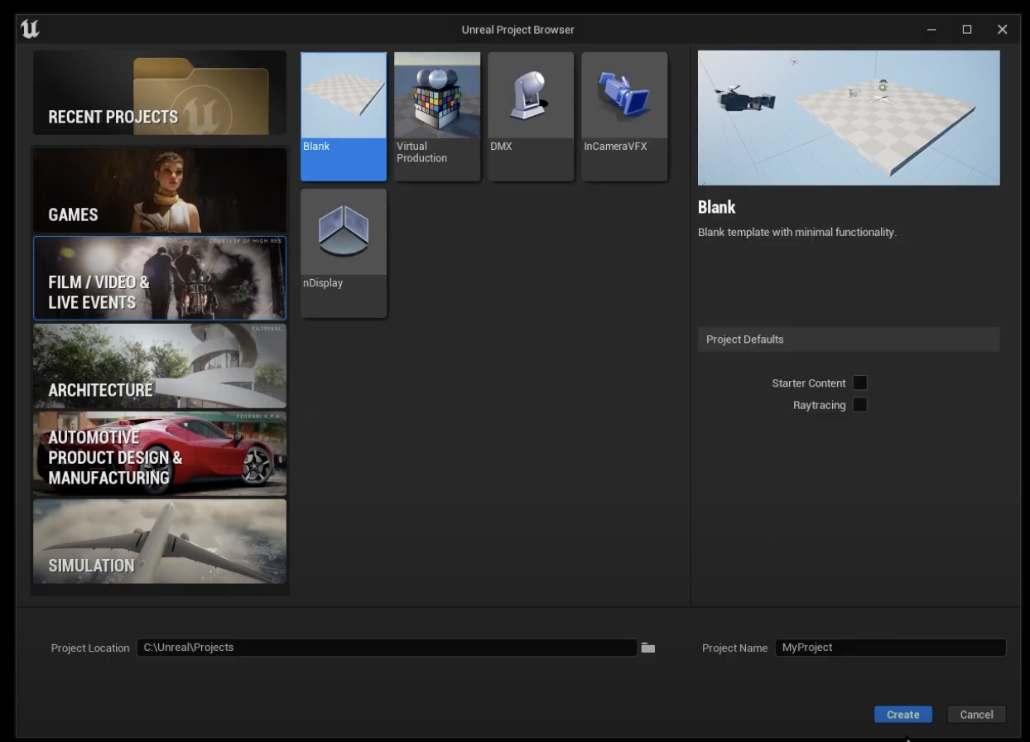This screenshot has height=742, width=1030.
Task: Choose Automotive Product Design & Manufacturing category
Action: coord(159,454)
